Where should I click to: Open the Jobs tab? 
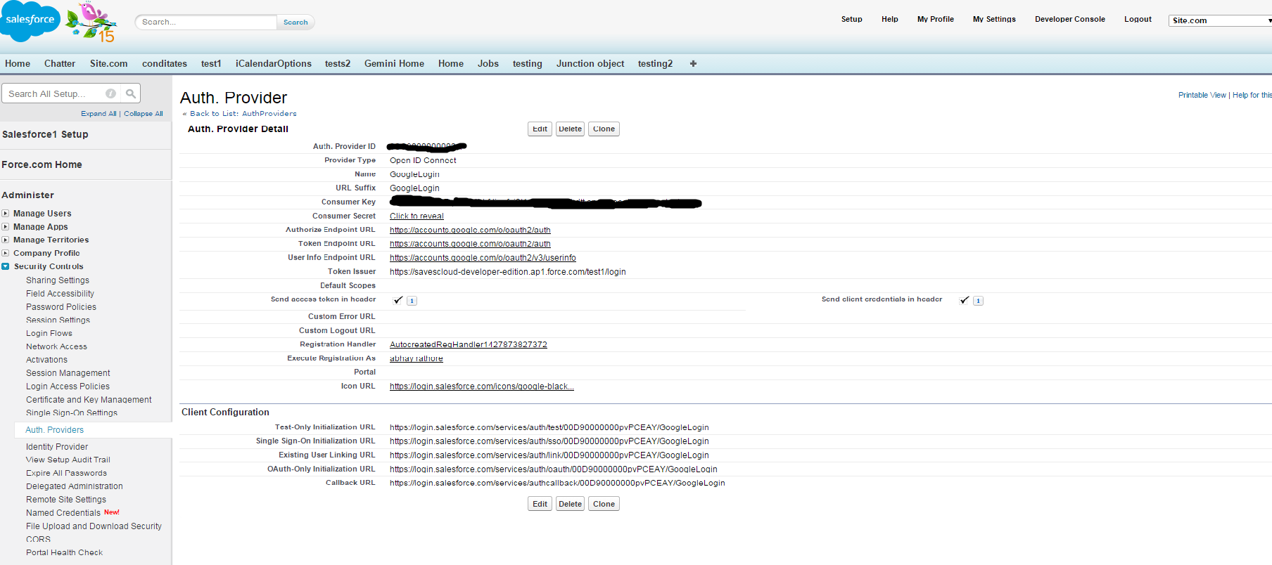(x=488, y=63)
